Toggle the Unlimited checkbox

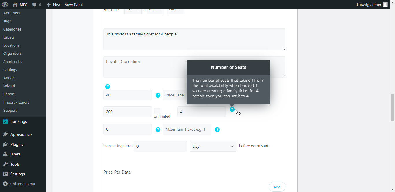pyautogui.click(x=156, y=111)
